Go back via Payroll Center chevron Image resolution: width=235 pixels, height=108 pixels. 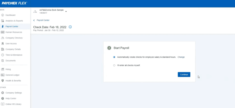pos(34,20)
